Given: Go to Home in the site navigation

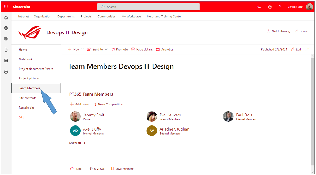Looking at the screenshot, I should pos(23,50).
